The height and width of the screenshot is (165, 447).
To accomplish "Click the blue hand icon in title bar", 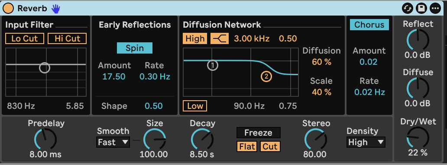I will click(x=56, y=9).
